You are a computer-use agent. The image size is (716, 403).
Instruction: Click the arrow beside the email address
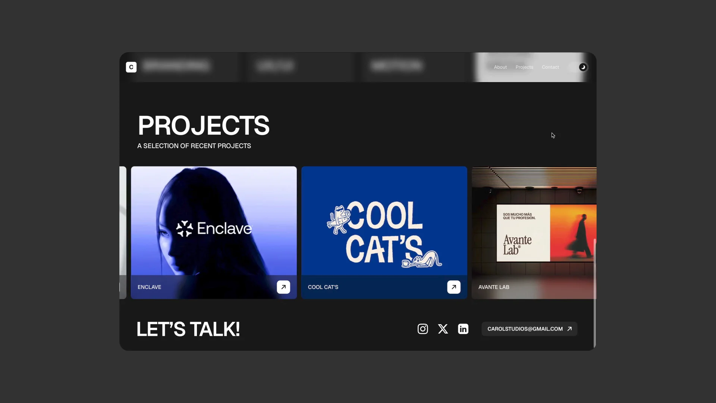coord(569,329)
